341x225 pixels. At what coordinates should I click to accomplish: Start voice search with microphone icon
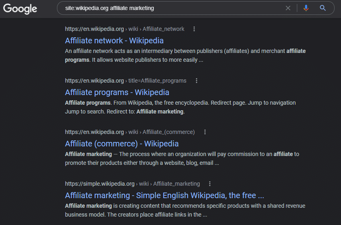306,8
